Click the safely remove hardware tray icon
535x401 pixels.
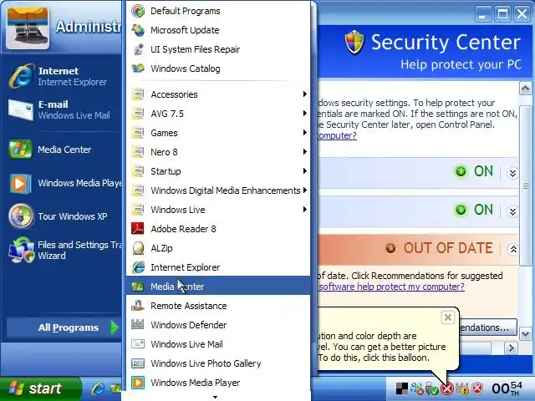[x=432, y=388]
